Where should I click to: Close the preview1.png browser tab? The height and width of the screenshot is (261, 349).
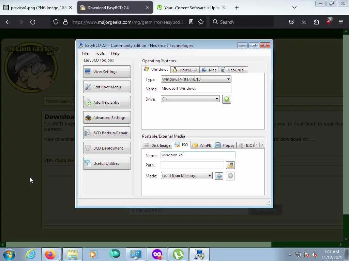click(x=71, y=7)
